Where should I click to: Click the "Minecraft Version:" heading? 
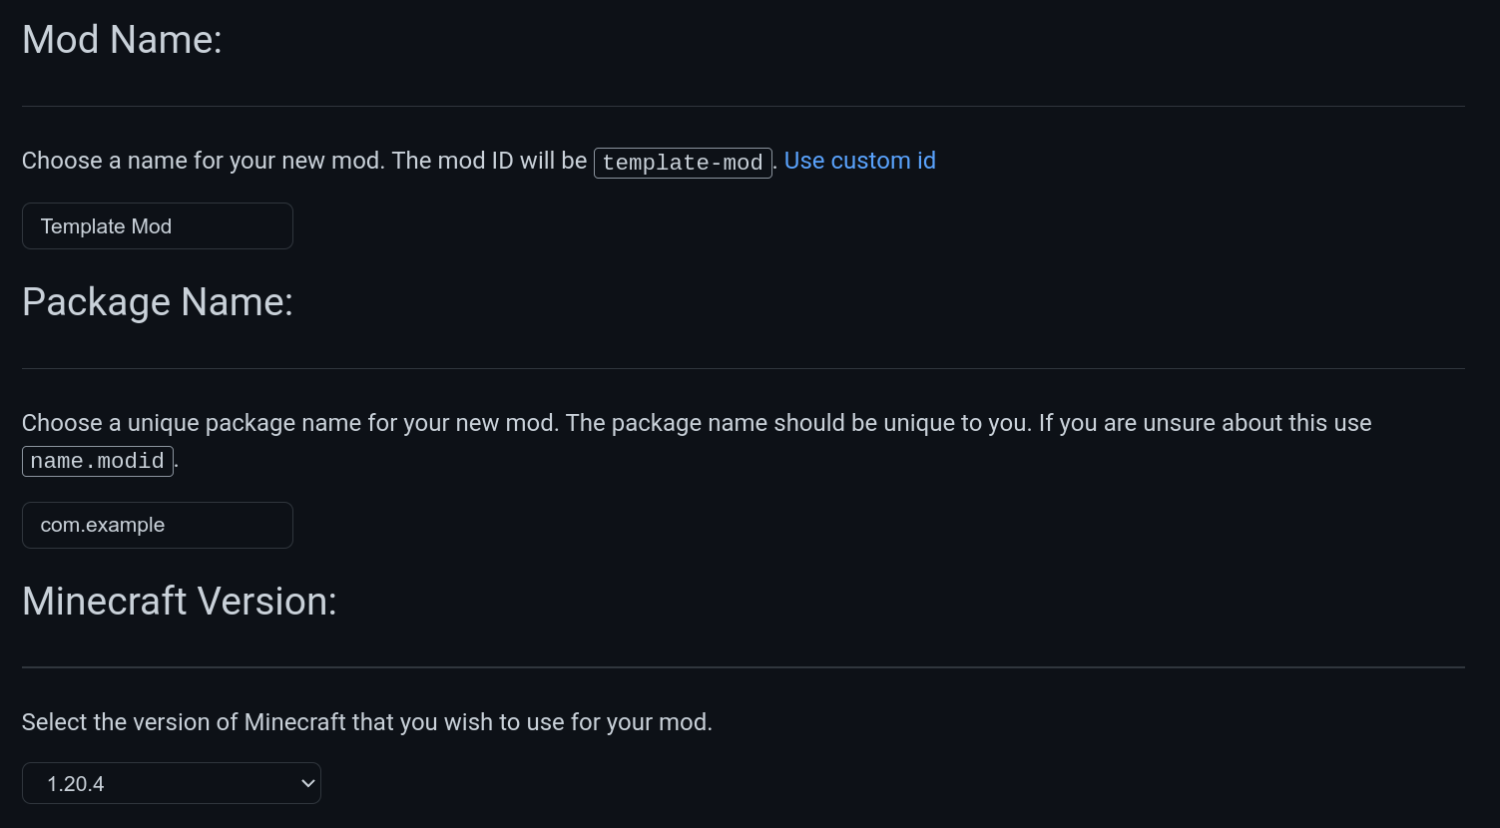(180, 602)
